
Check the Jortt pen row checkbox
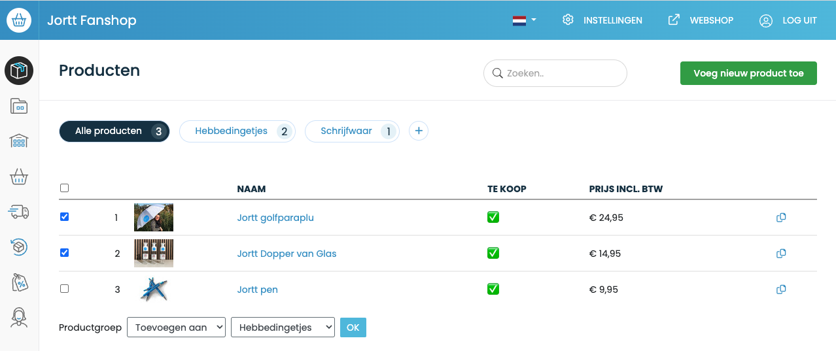[x=64, y=289]
